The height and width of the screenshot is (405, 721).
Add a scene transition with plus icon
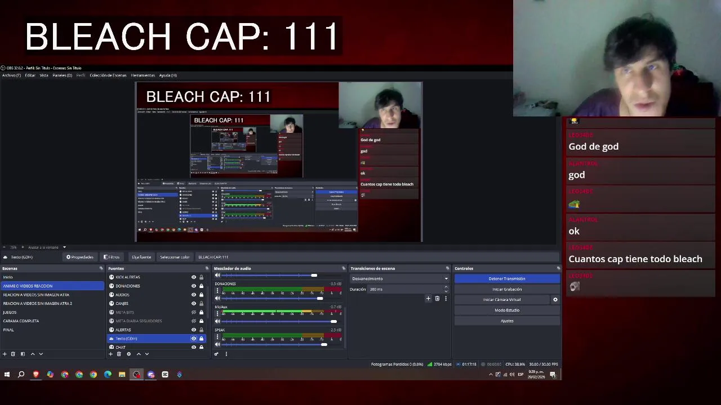click(428, 299)
